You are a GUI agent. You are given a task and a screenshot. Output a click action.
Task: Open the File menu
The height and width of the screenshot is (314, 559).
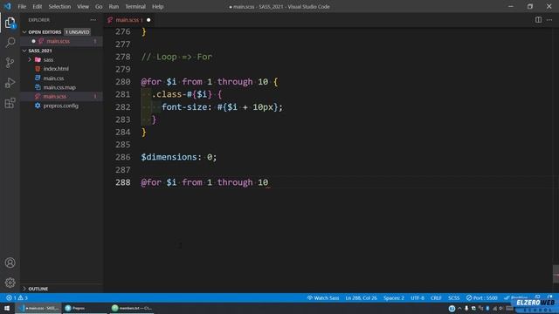tap(22, 6)
